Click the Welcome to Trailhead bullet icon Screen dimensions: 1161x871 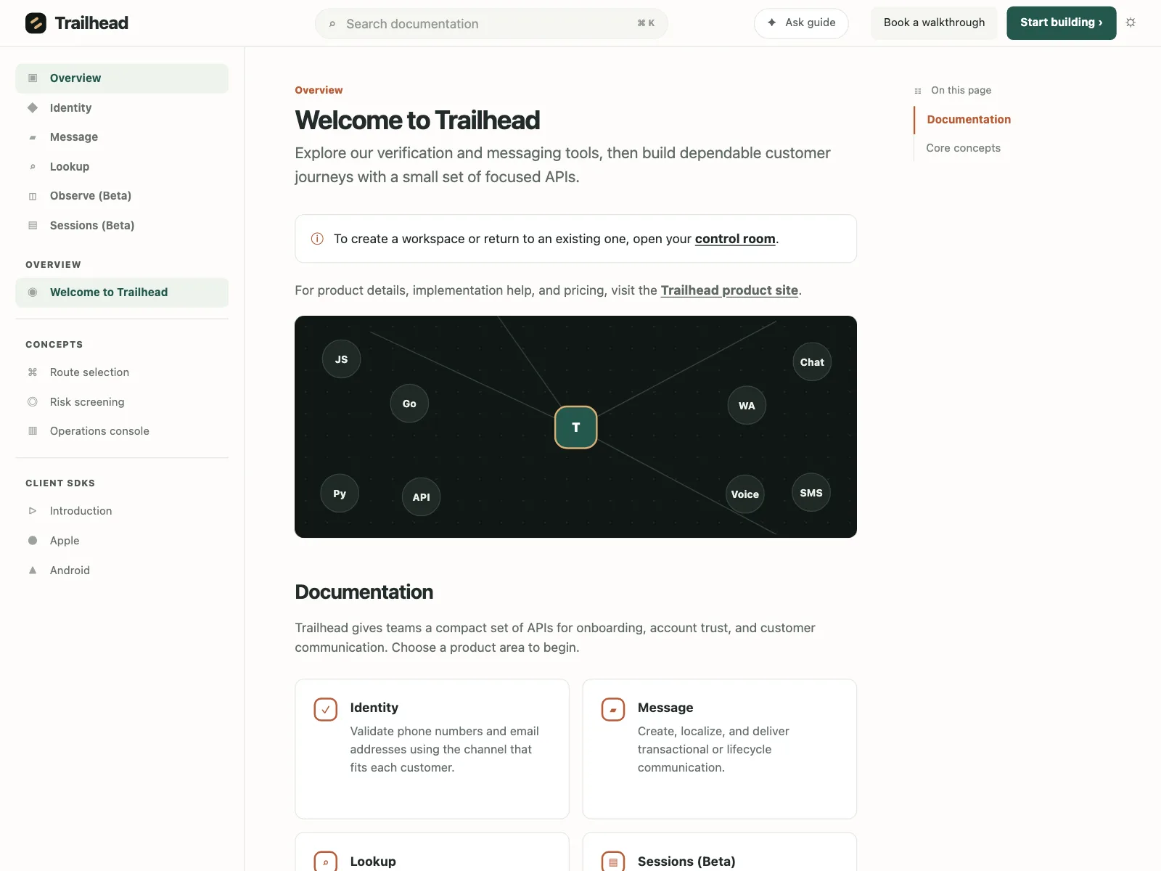tap(33, 292)
